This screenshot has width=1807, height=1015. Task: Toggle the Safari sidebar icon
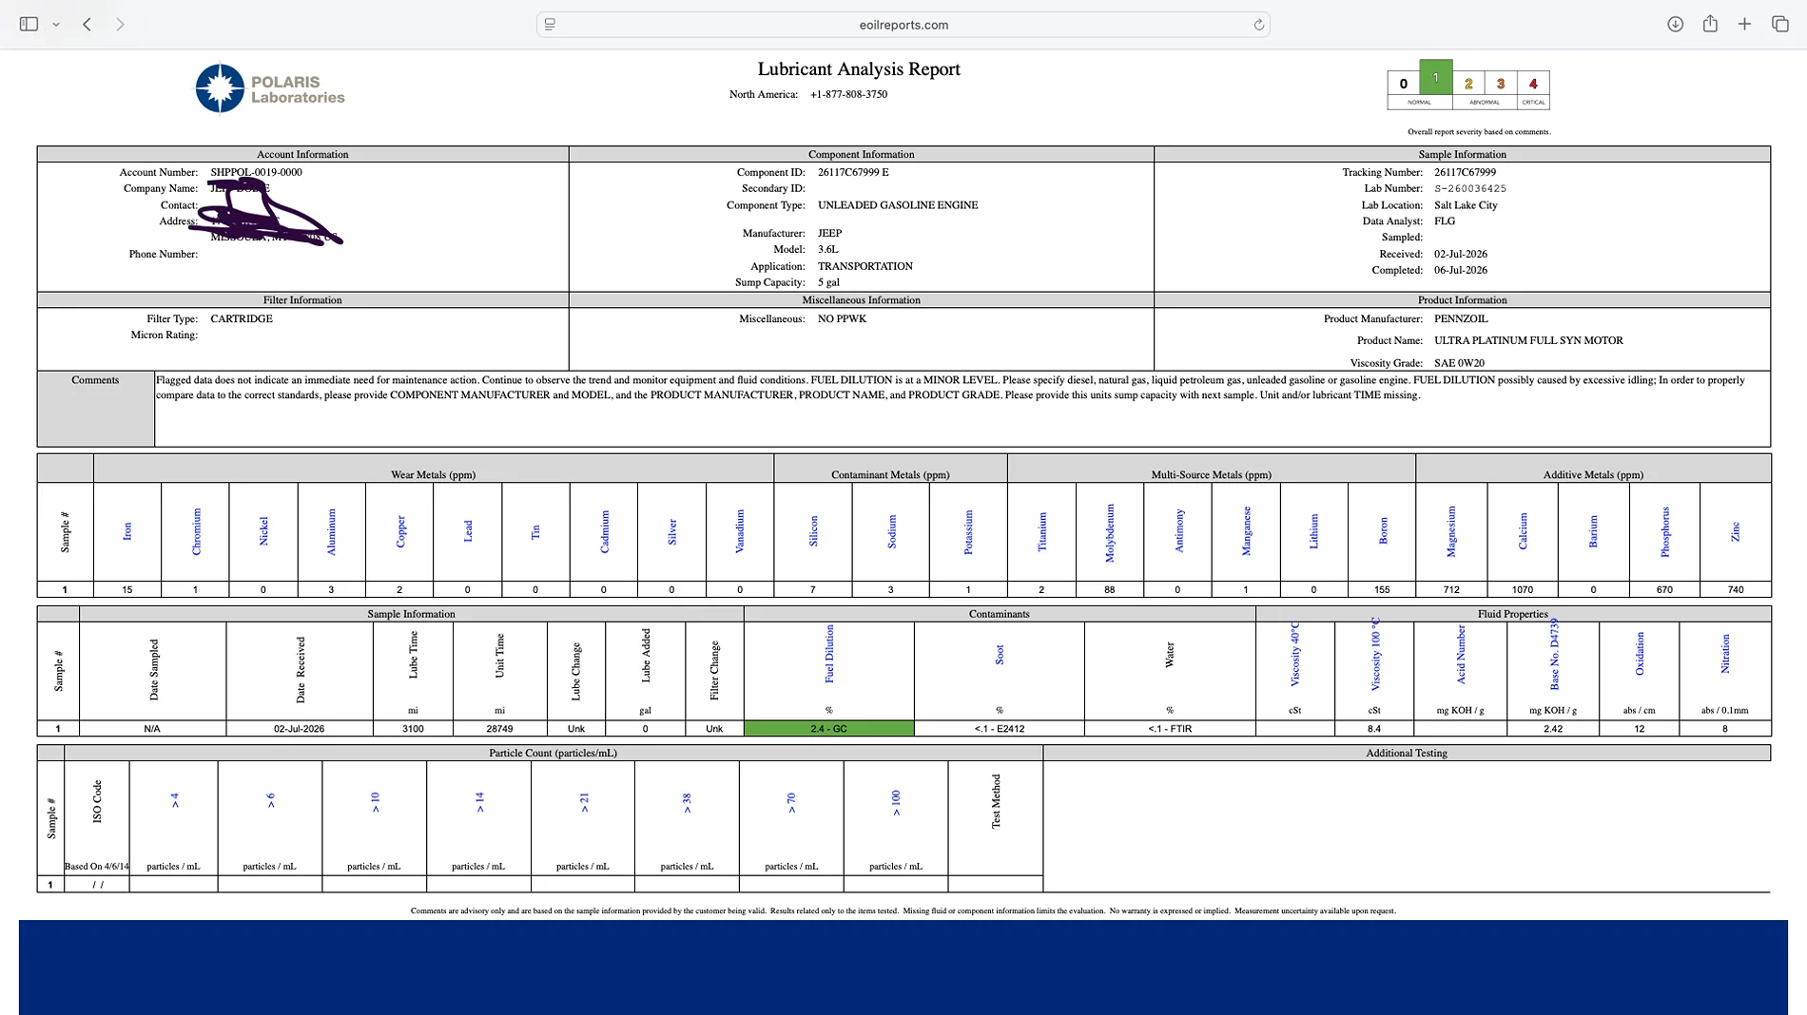point(29,24)
